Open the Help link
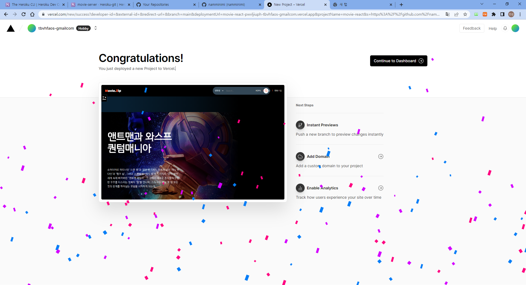This screenshot has height=285, width=526. click(x=493, y=29)
